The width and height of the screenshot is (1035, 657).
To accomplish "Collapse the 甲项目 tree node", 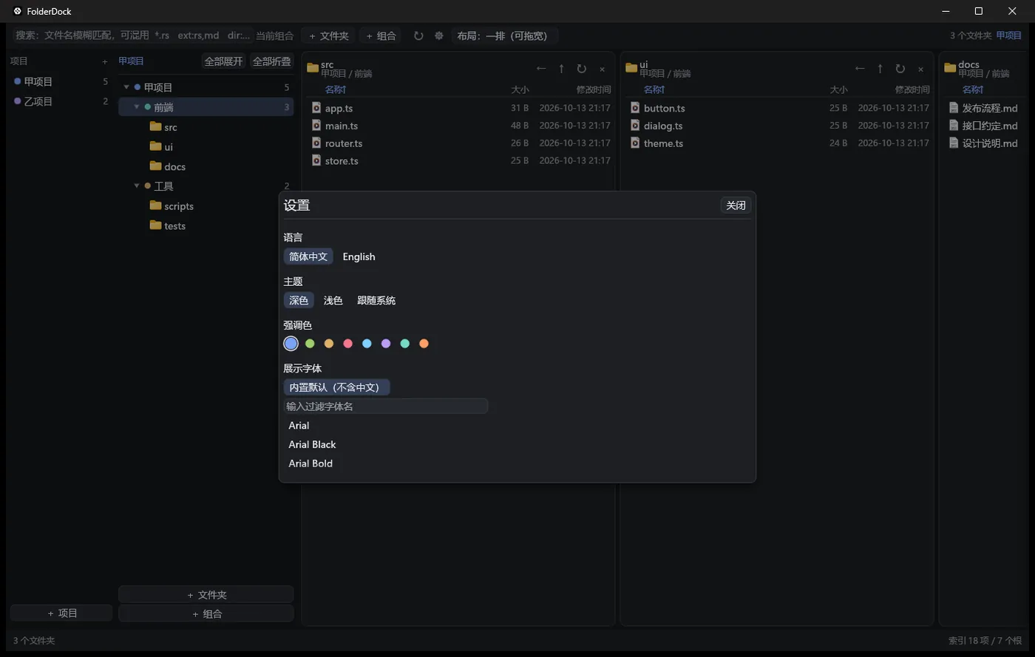I will pos(126,87).
